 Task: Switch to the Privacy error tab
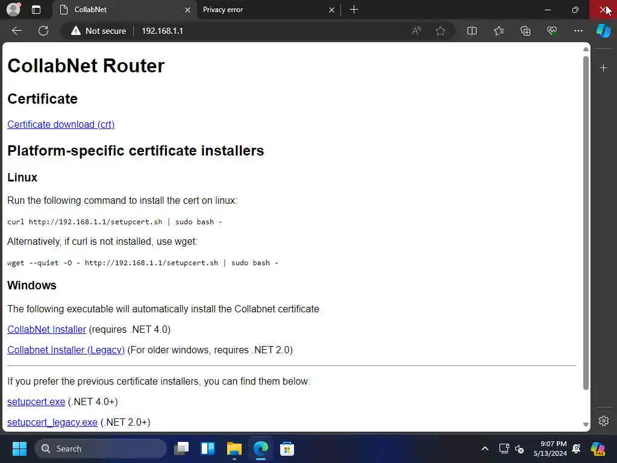[x=264, y=10]
